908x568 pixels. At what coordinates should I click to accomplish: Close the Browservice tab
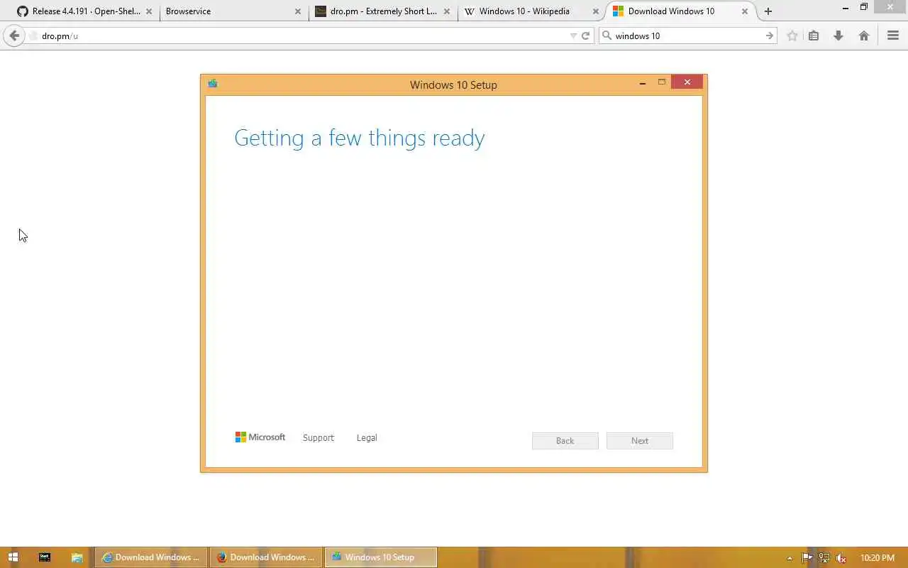click(x=298, y=11)
